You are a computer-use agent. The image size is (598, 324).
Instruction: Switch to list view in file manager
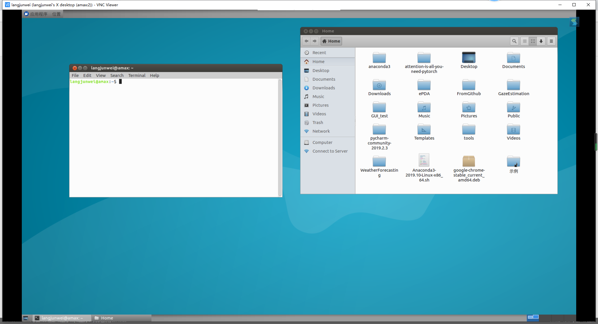click(x=525, y=41)
